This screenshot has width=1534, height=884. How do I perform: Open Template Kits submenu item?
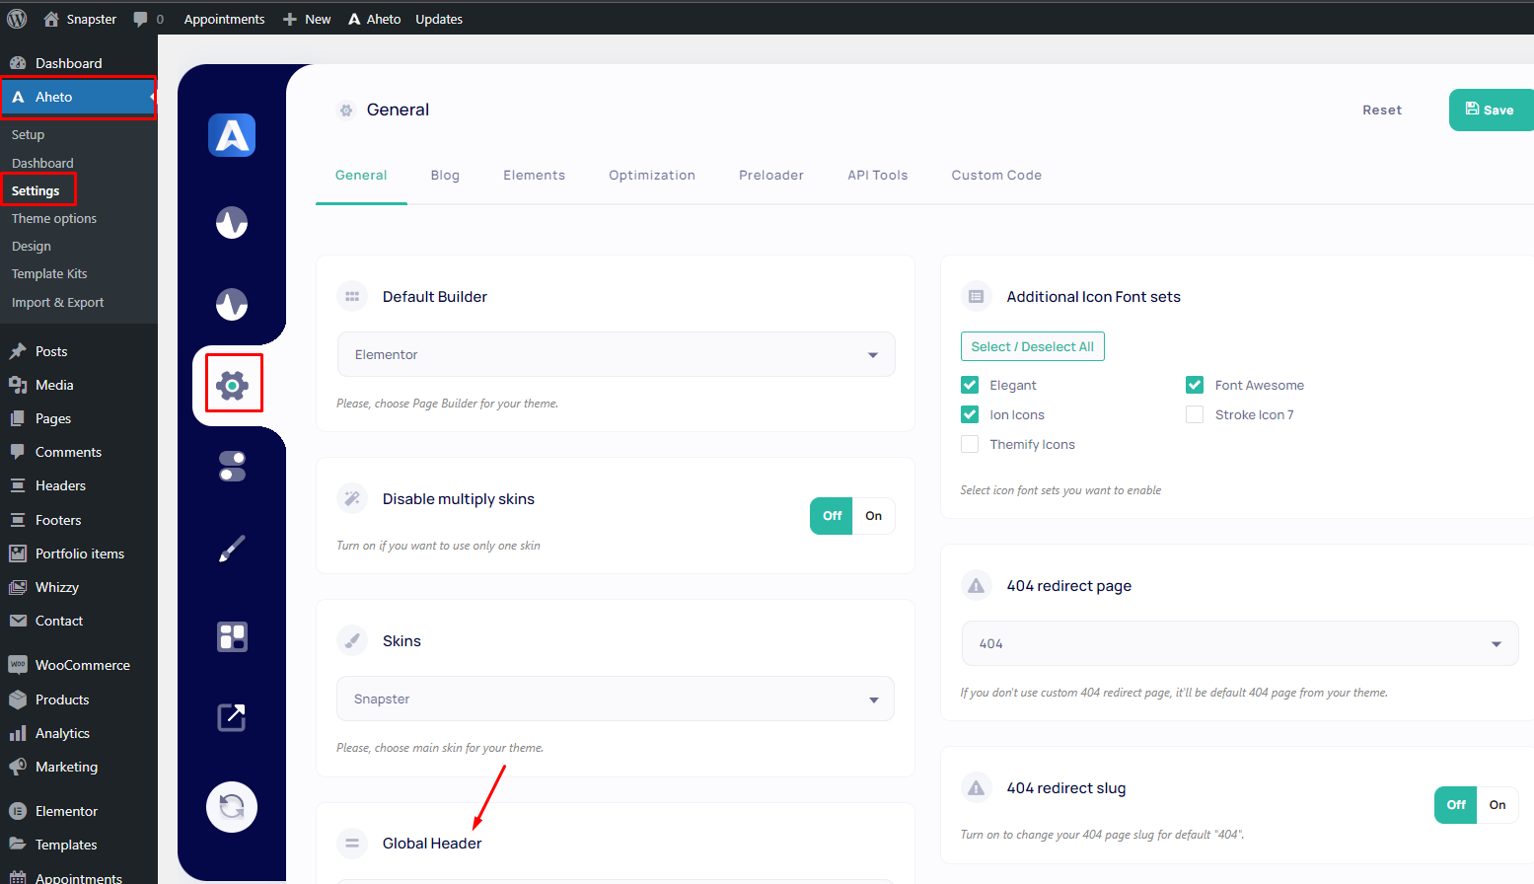[x=49, y=274]
